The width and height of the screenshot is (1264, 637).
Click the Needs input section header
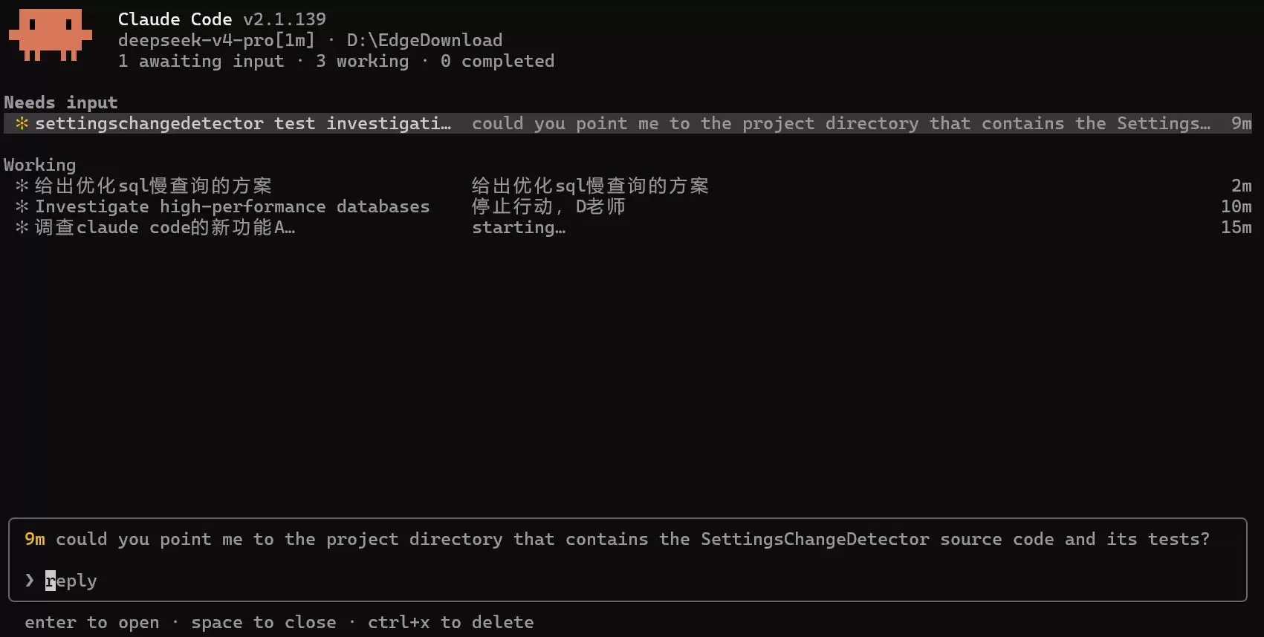pos(61,102)
